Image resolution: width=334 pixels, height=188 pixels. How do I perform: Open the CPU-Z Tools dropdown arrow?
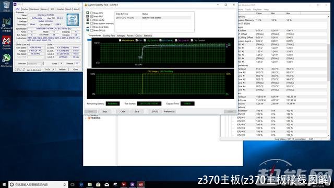[53, 69]
